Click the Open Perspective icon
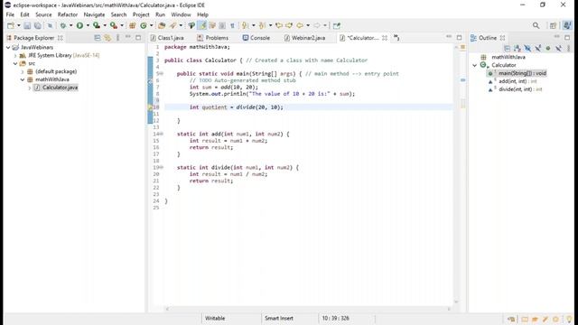This screenshot has width=578, height=325. (x=553, y=25)
